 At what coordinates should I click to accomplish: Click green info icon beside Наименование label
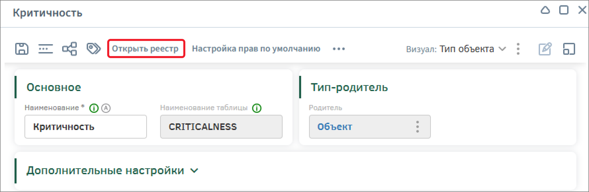pyautogui.click(x=94, y=108)
